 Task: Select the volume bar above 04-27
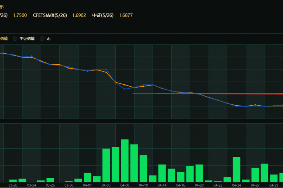[255, 175]
